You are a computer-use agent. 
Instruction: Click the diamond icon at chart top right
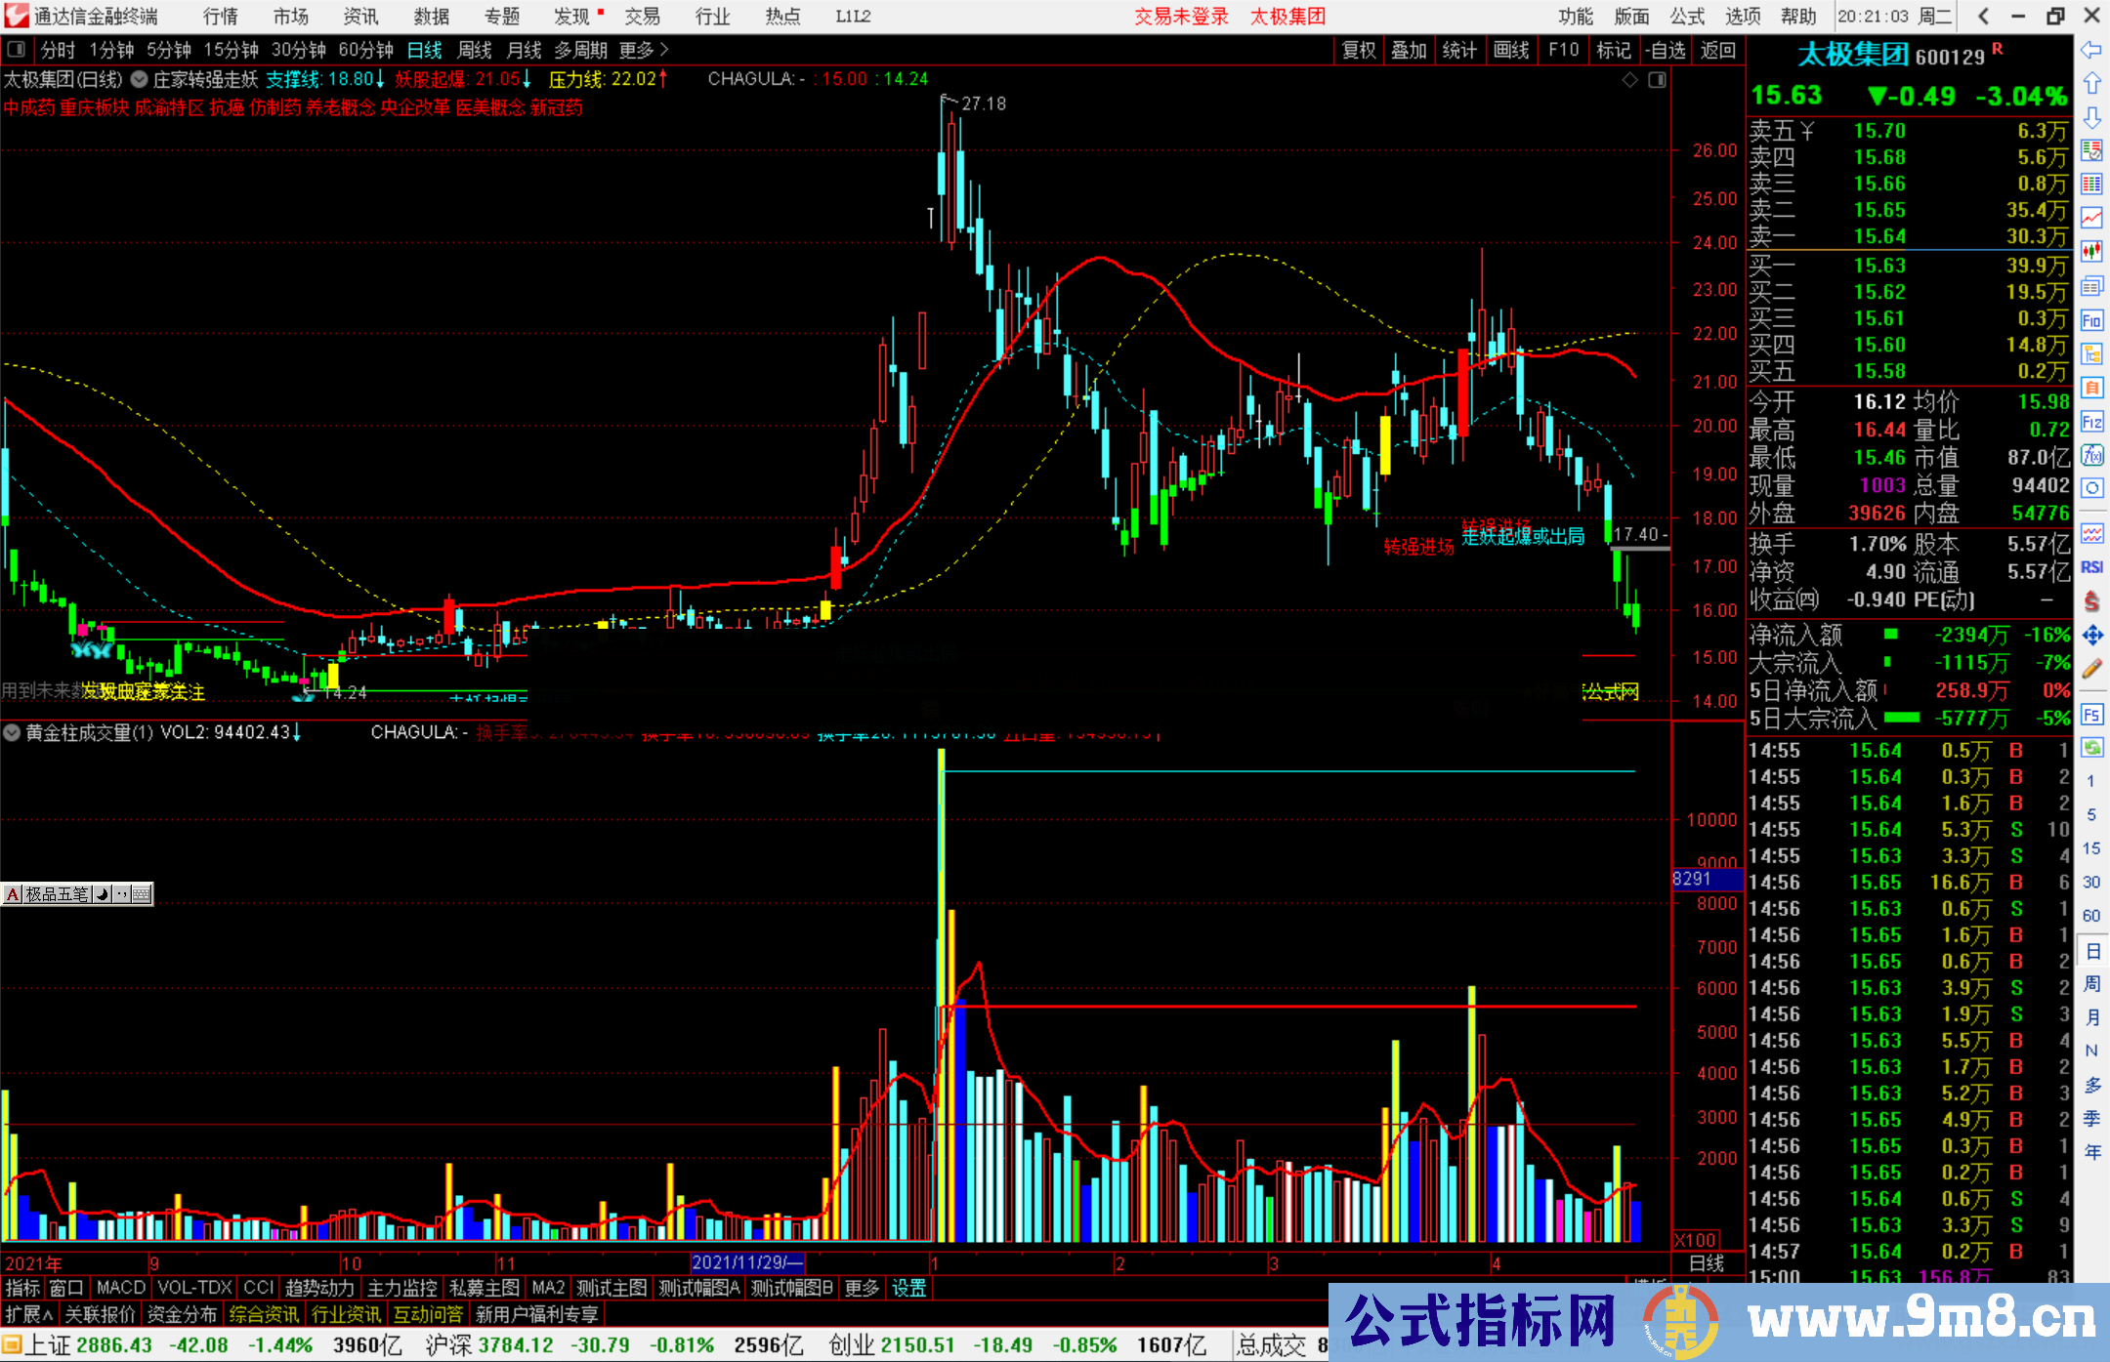[1629, 80]
